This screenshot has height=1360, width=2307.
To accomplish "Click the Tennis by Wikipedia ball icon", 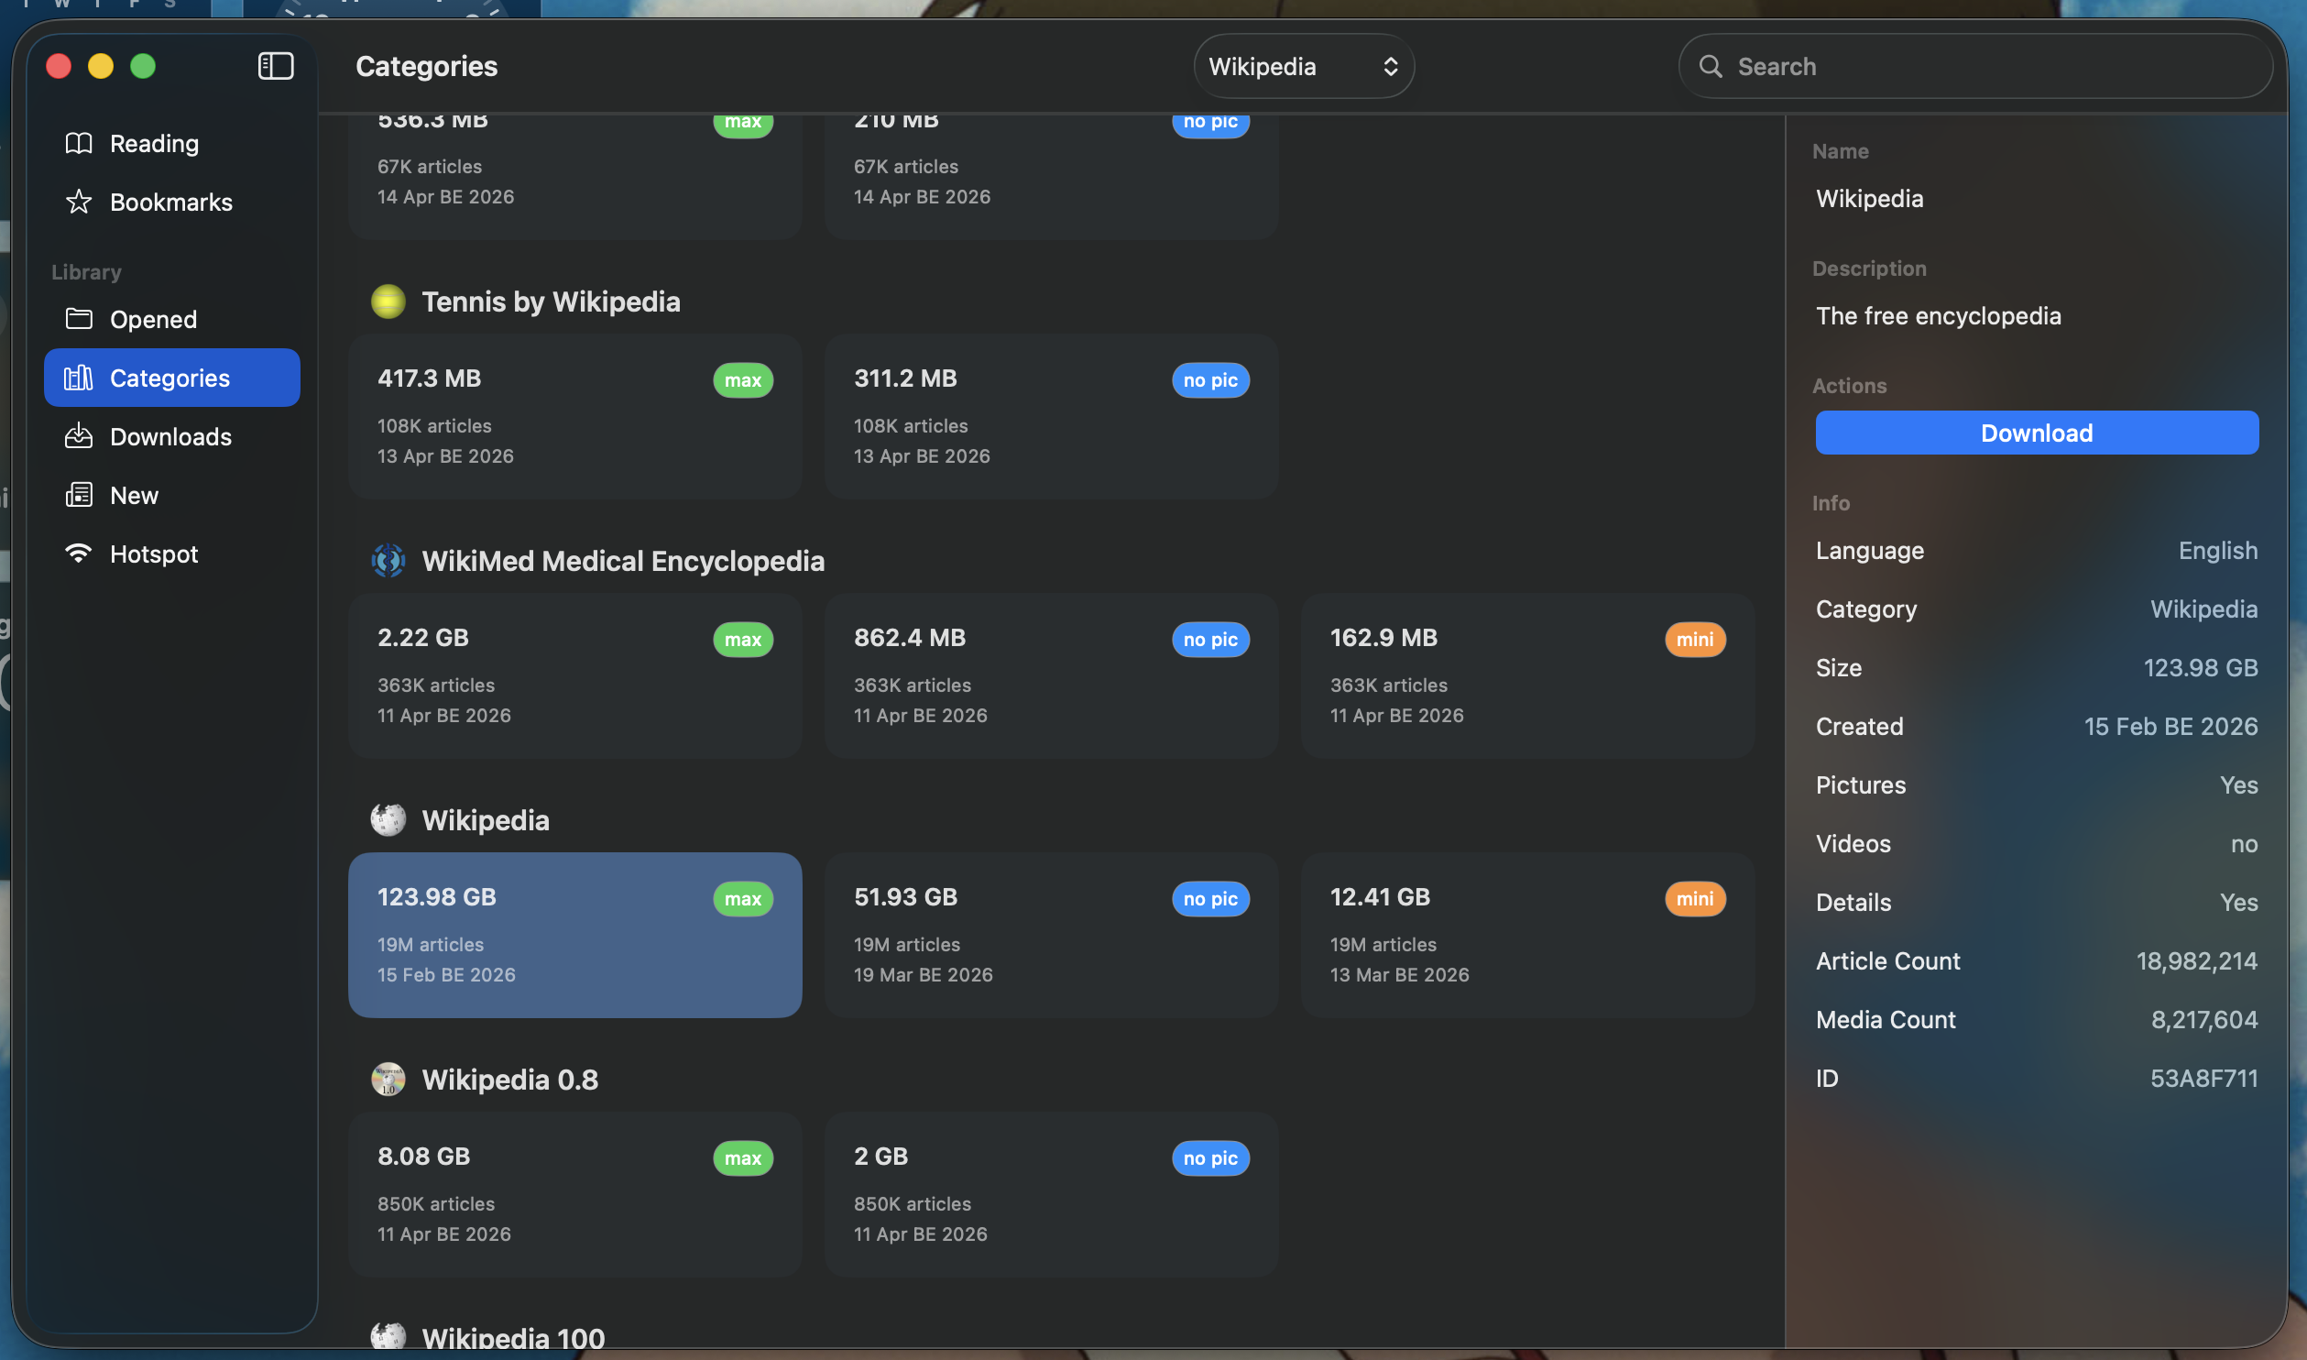I will click(388, 302).
